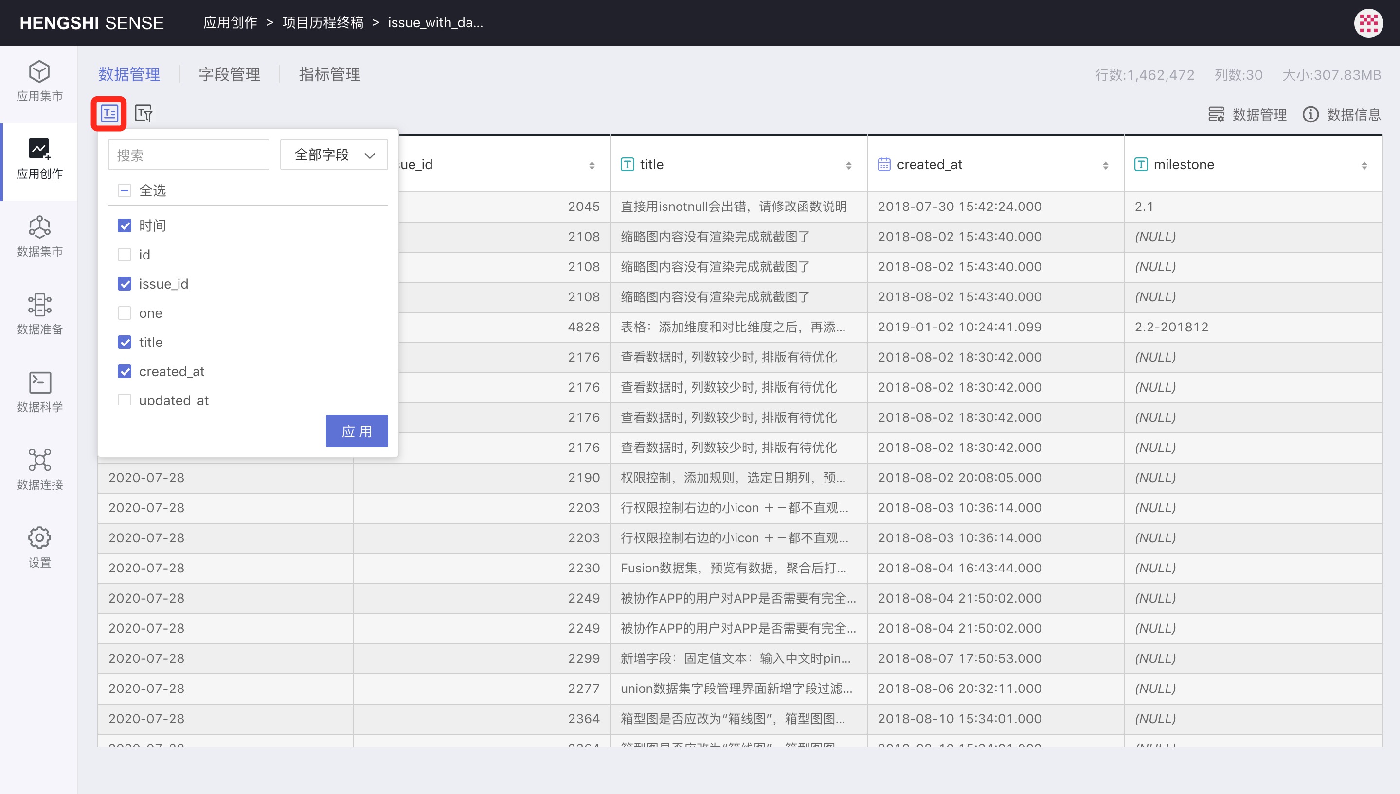Click the 列数:30 statistic
Image resolution: width=1400 pixels, height=794 pixels.
tap(1238, 75)
